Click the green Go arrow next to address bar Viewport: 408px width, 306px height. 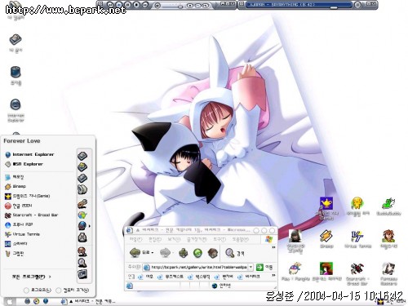(259, 267)
